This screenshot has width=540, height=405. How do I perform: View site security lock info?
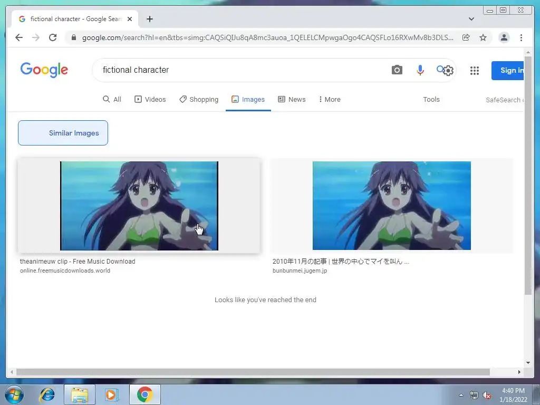tap(73, 37)
